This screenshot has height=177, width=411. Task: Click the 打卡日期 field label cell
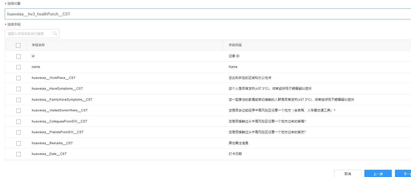coord(235,154)
